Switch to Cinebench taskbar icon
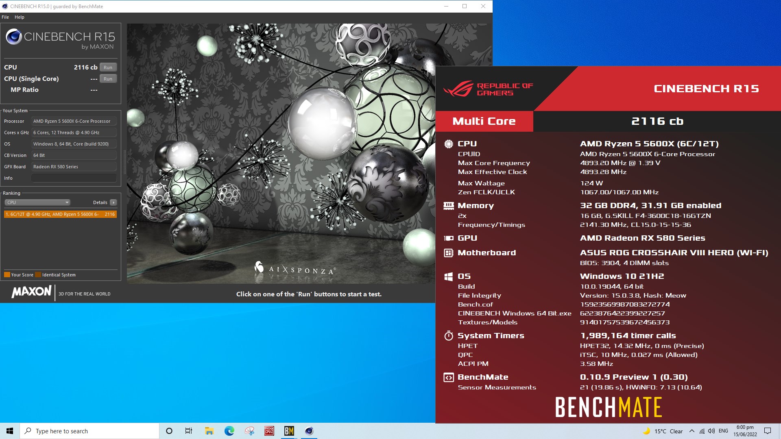Viewport: 781px width, 439px height. click(x=309, y=431)
